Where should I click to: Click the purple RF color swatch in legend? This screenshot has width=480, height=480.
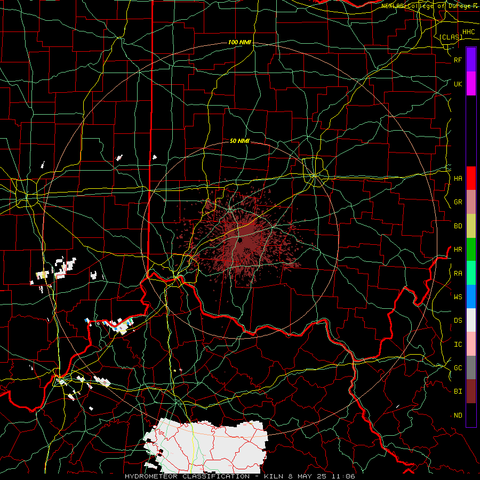tap(471, 60)
